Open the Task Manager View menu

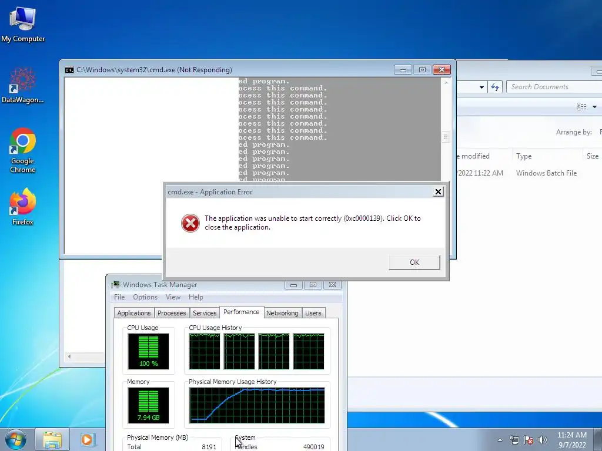click(173, 297)
